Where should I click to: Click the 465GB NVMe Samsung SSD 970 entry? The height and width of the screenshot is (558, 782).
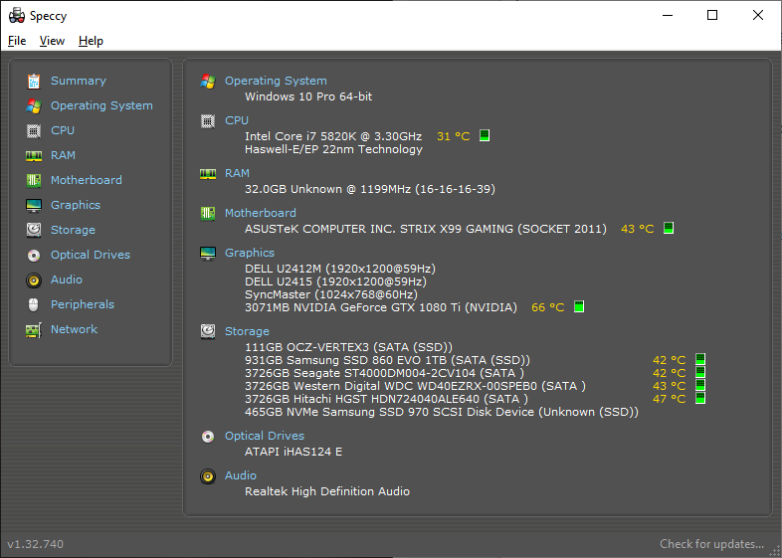click(442, 413)
